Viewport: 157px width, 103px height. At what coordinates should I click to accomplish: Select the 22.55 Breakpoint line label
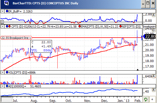click(x=16, y=38)
